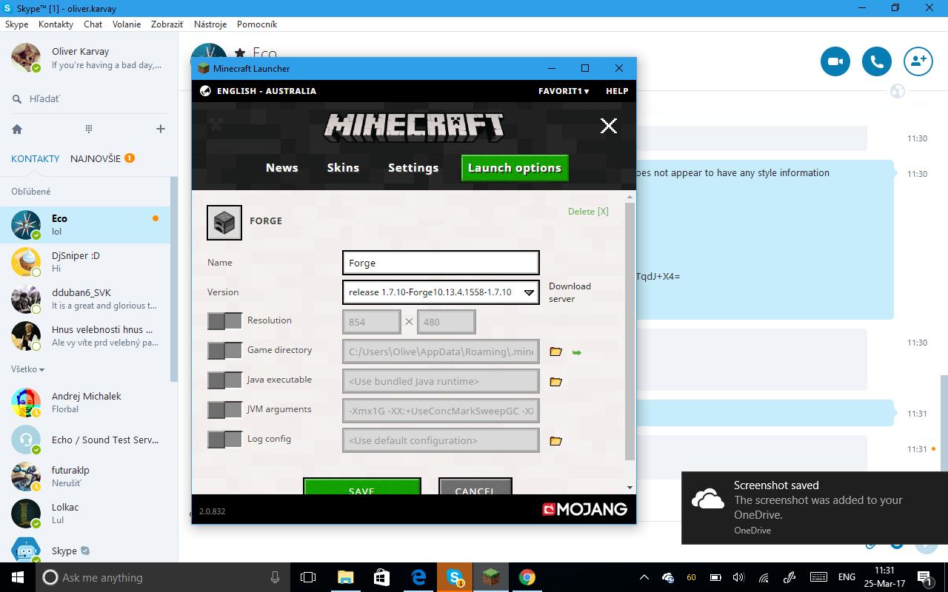Click the Skype search magnifier icon
Image resolution: width=948 pixels, height=592 pixels.
pos(17,98)
